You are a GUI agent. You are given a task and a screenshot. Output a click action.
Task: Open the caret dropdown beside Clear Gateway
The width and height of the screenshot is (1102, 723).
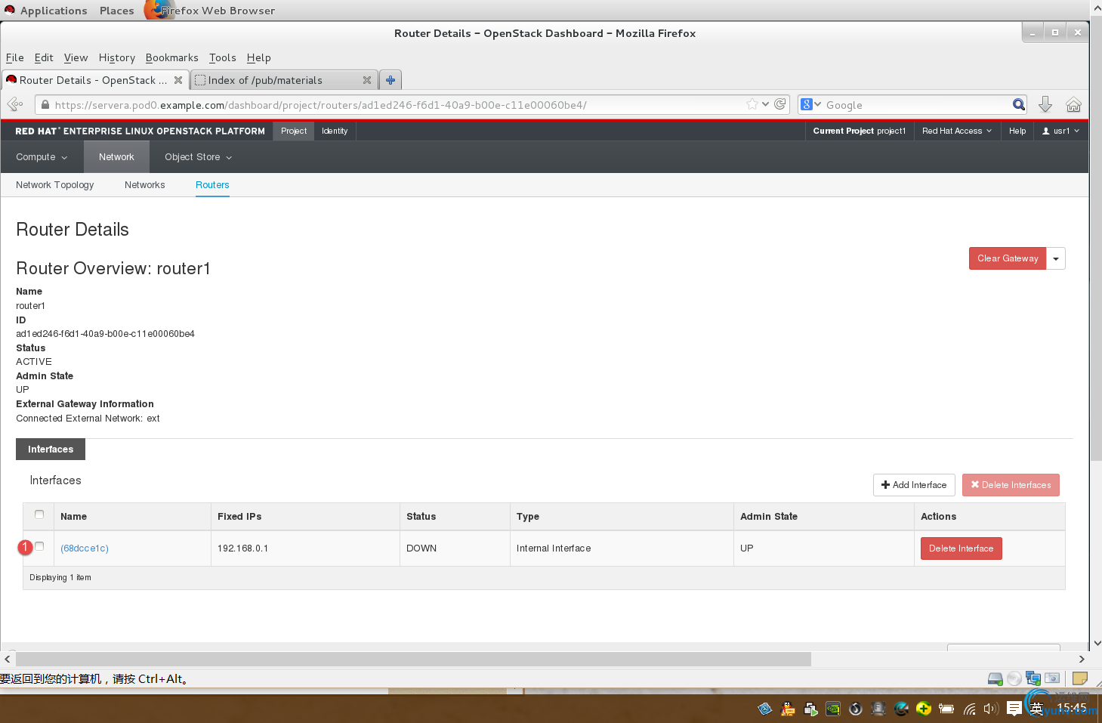1056,258
